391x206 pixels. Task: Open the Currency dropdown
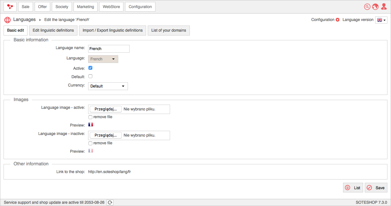coord(108,86)
